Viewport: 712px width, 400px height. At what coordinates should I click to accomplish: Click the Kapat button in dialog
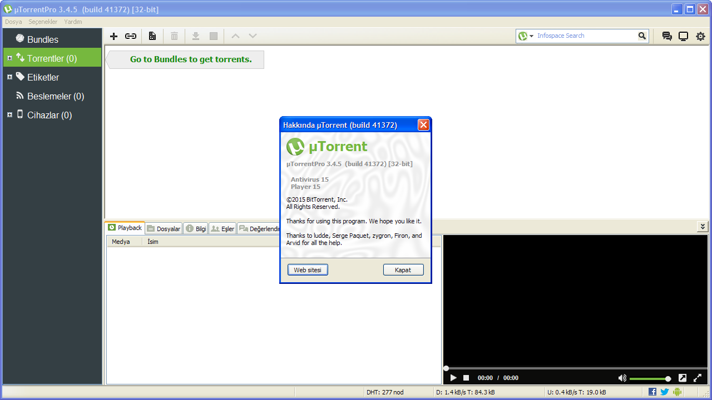click(x=403, y=269)
